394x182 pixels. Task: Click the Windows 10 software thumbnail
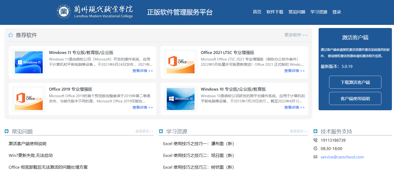[x=181, y=99]
